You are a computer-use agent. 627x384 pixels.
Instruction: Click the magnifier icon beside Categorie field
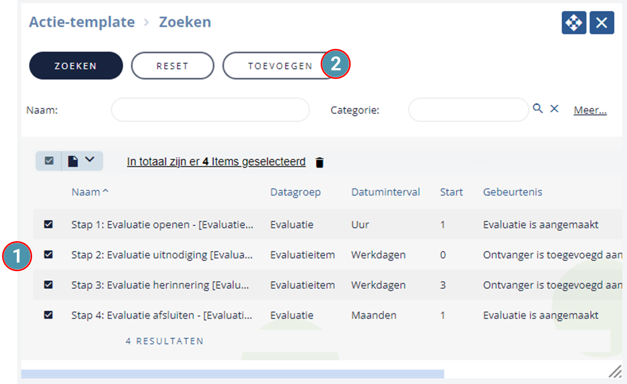click(538, 108)
